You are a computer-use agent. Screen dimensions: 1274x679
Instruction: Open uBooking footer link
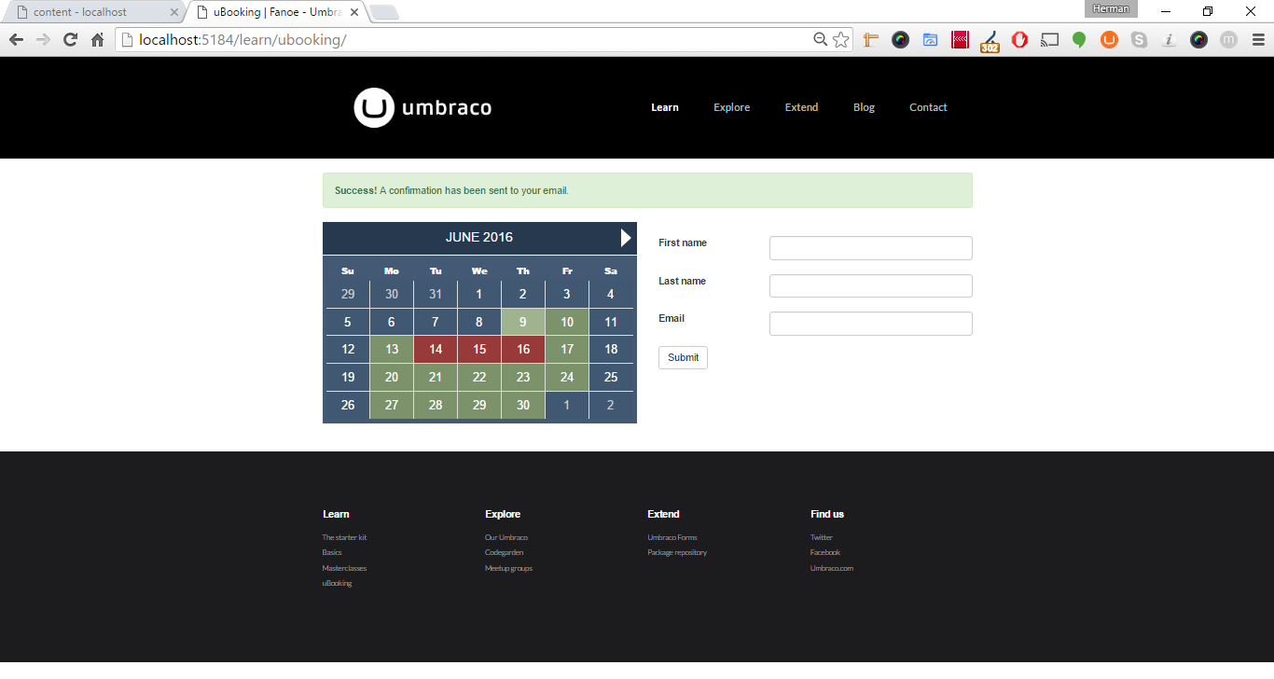point(337,583)
